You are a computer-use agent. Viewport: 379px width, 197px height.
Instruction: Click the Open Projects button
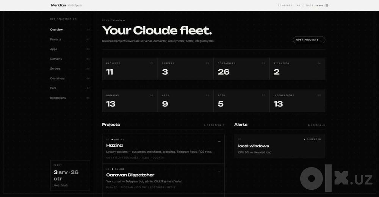309,40
